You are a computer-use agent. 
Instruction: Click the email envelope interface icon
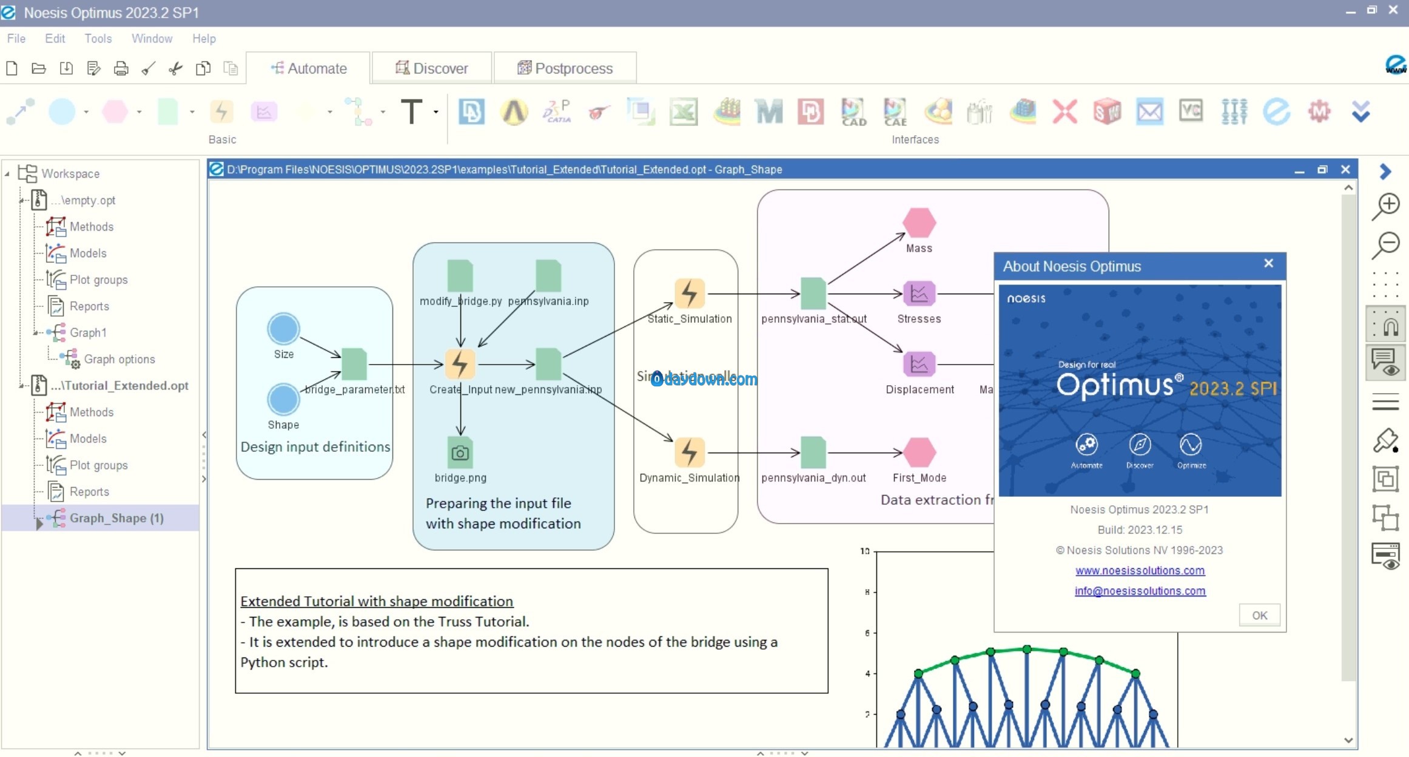pos(1149,112)
